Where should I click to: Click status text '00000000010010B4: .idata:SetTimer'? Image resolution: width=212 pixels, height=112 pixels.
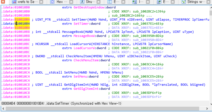point(43,103)
